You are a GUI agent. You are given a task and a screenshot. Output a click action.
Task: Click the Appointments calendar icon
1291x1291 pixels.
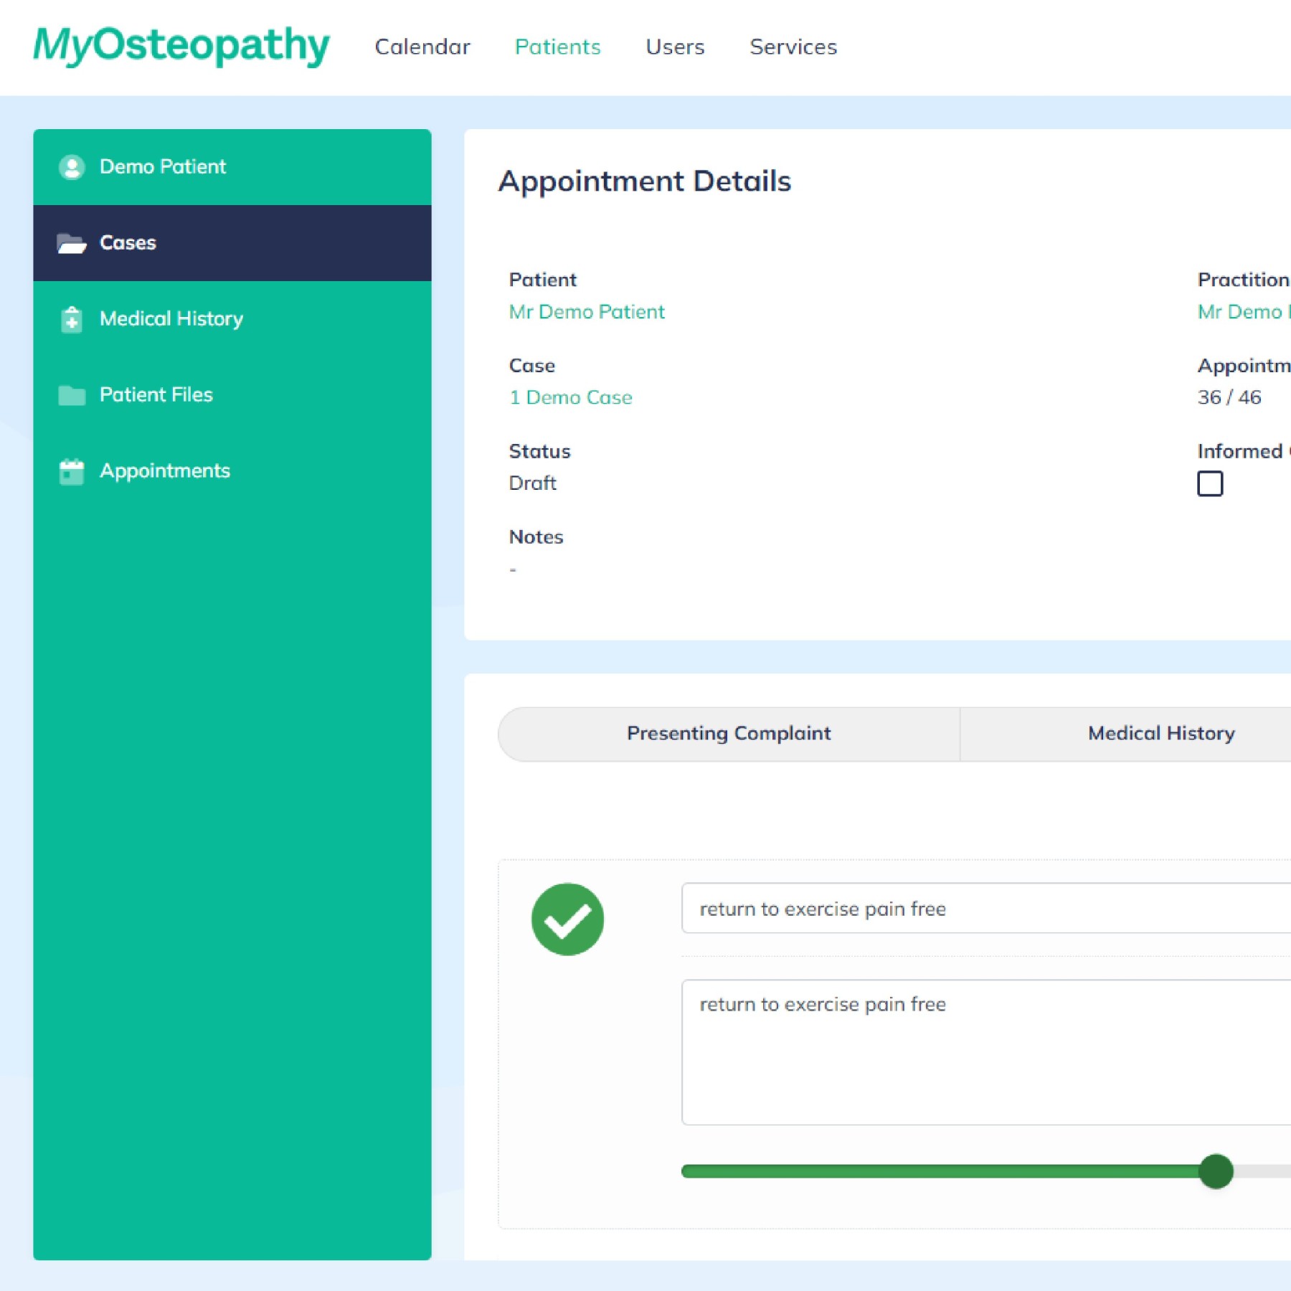[72, 471]
